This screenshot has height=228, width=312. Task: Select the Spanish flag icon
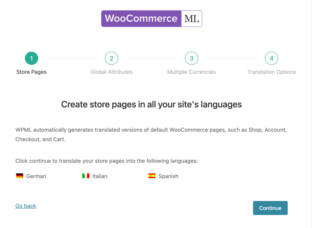[152, 176]
